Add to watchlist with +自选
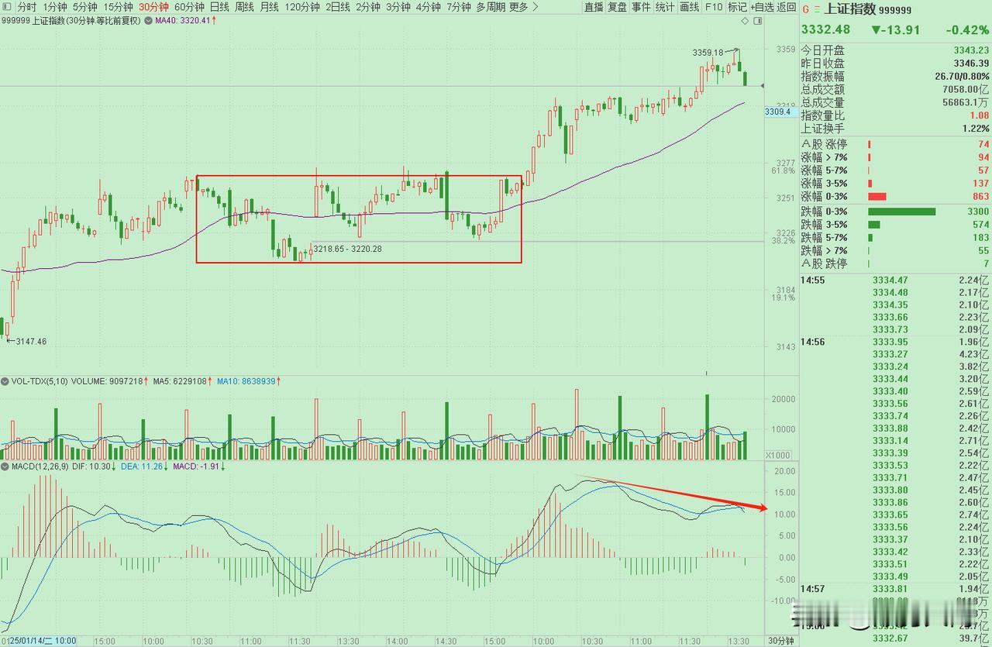The image size is (992, 647). click(x=762, y=7)
